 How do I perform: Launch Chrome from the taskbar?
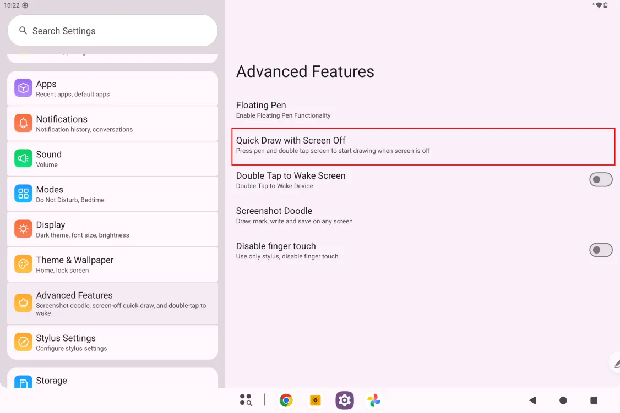pyautogui.click(x=286, y=400)
